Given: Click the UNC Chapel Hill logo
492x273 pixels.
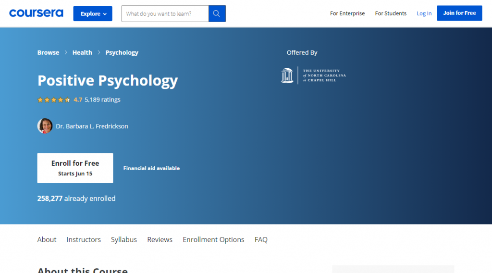Looking at the screenshot, I should [313, 75].
